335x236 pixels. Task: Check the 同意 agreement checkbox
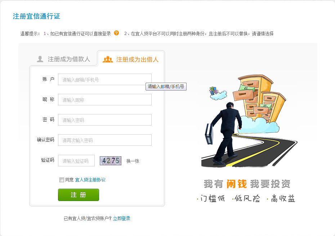pos(62,180)
